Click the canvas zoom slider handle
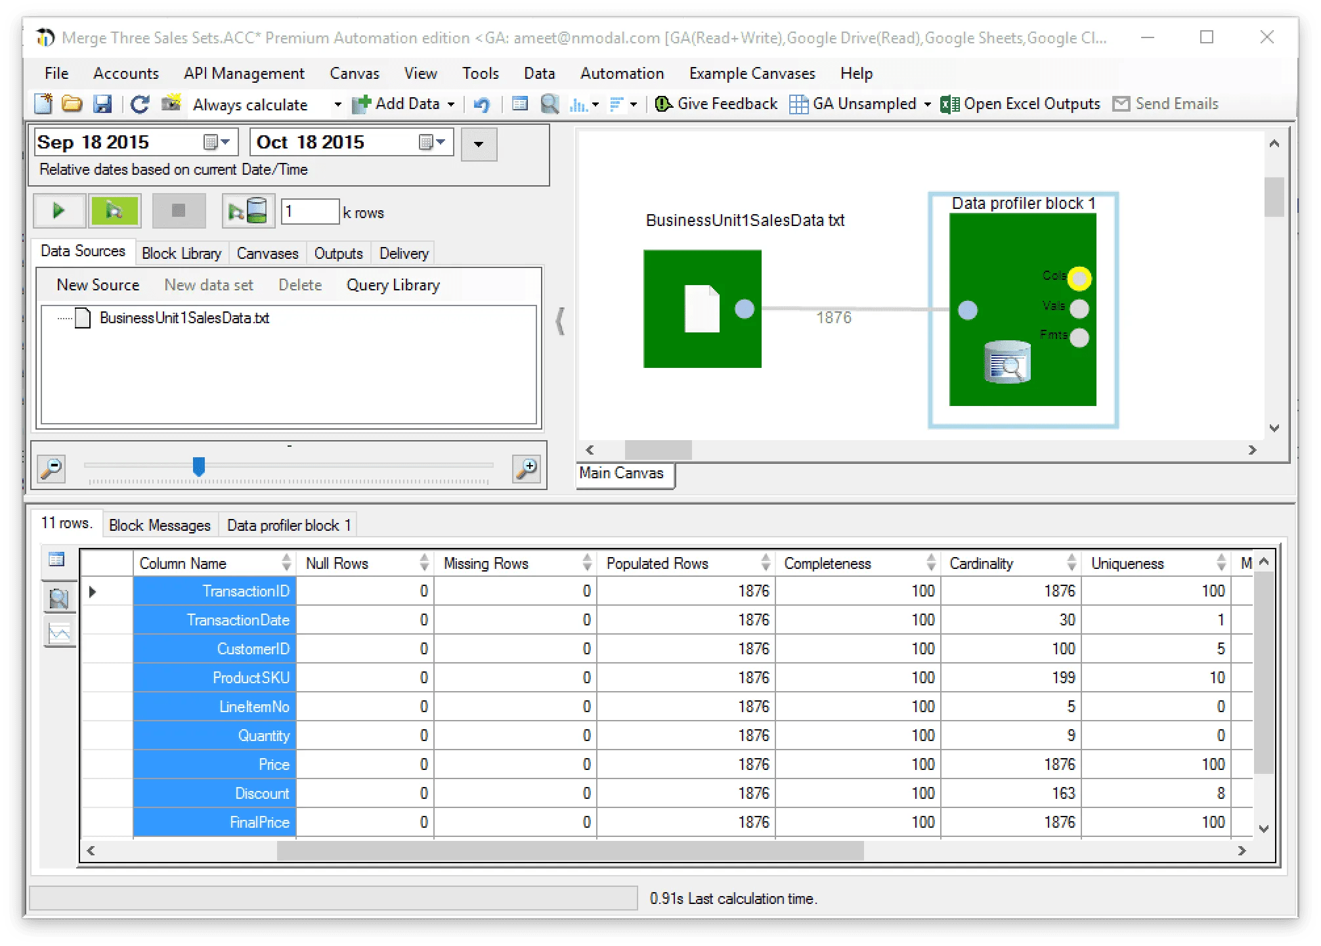Image resolution: width=1321 pixels, height=946 pixels. [x=199, y=466]
